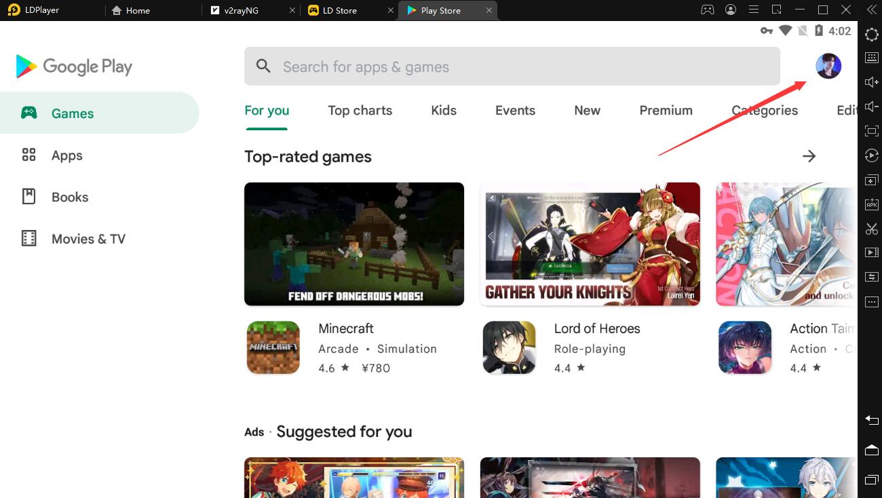Click the 4:02 clock in status bar
Screen dimensions: 882x498
(840, 31)
